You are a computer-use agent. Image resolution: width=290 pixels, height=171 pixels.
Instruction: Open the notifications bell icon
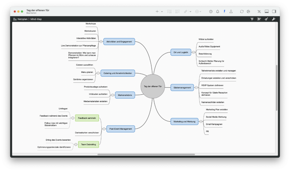[x=217, y=11]
